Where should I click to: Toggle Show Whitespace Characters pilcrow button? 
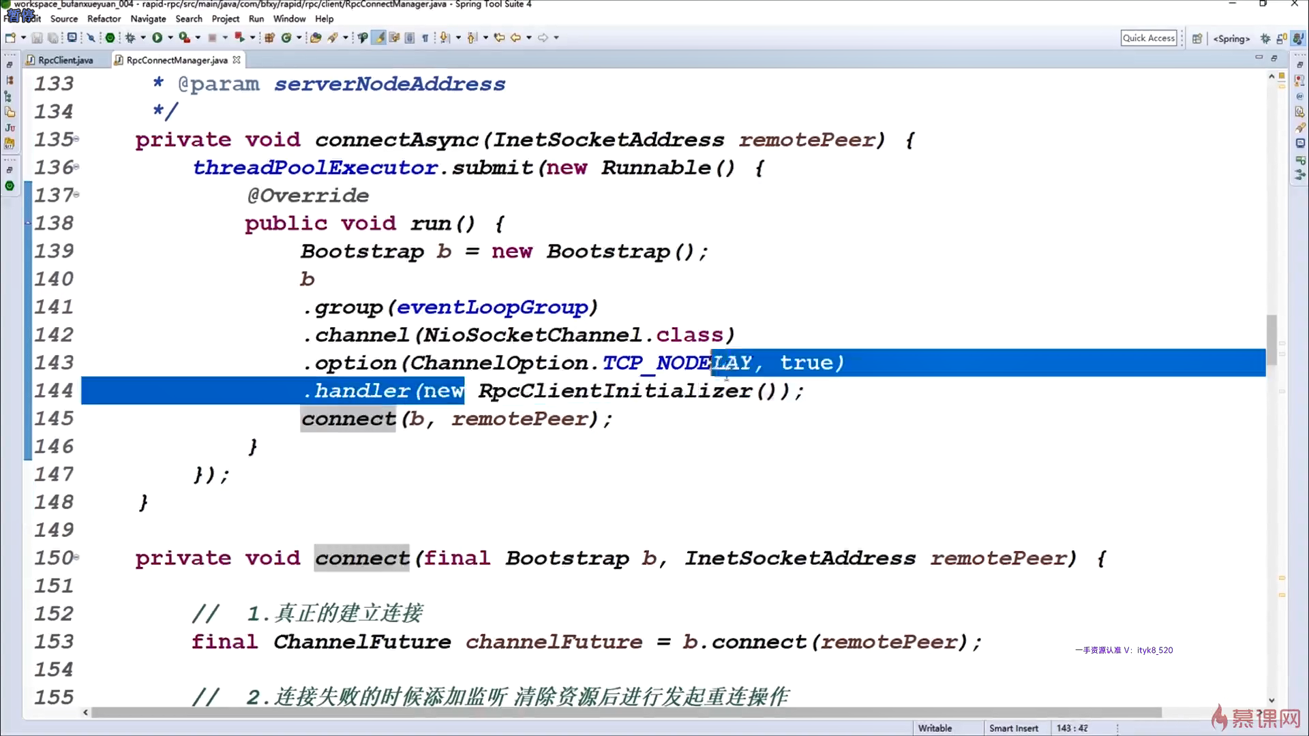click(x=425, y=37)
